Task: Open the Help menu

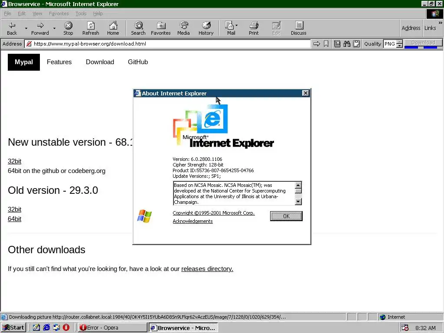Action: click(x=98, y=13)
